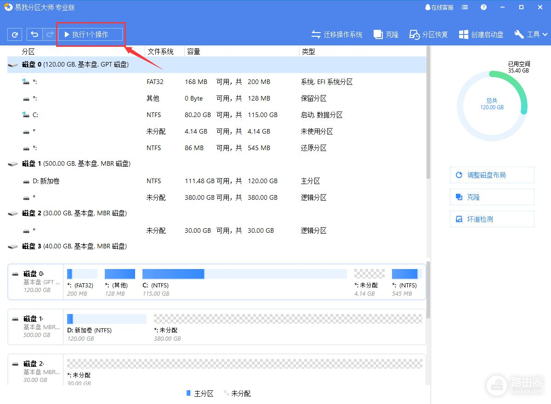
Task: Click 执行1个操作 execute button
Action: pos(91,34)
